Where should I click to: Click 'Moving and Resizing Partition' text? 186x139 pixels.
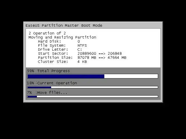pyautogui.click(x=62, y=37)
